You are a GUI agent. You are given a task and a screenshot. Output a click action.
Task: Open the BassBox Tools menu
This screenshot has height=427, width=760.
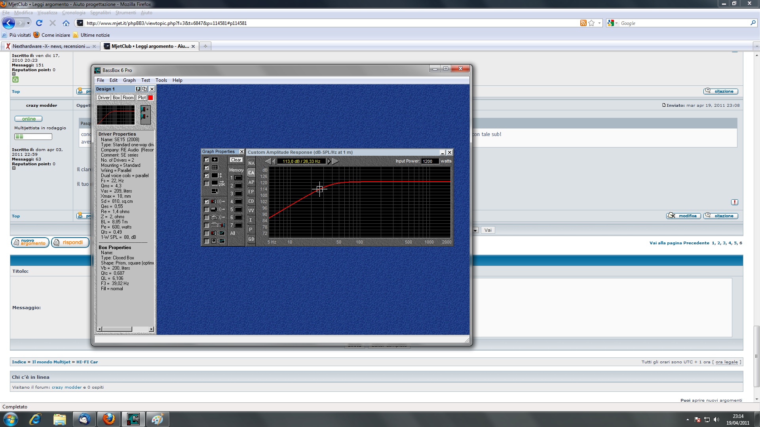pos(161,80)
